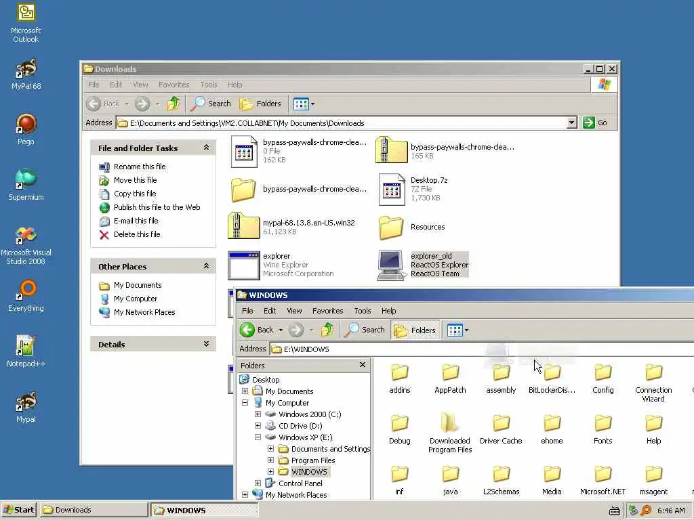
Task: Open the Microsoft Outlook desktop icon
Action: (26, 22)
